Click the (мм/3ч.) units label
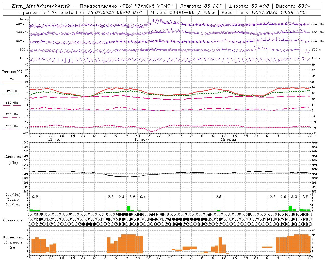The height and width of the screenshot is (260, 325). (x=13, y=195)
